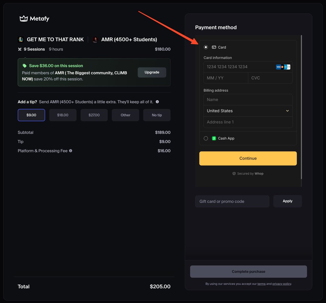Click the credit card icon beside Card
The height and width of the screenshot is (303, 326).
coord(214,47)
